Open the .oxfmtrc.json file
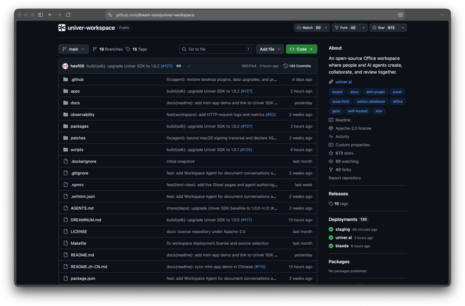The width and height of the screenshot is (465, 306). point(83,197)
